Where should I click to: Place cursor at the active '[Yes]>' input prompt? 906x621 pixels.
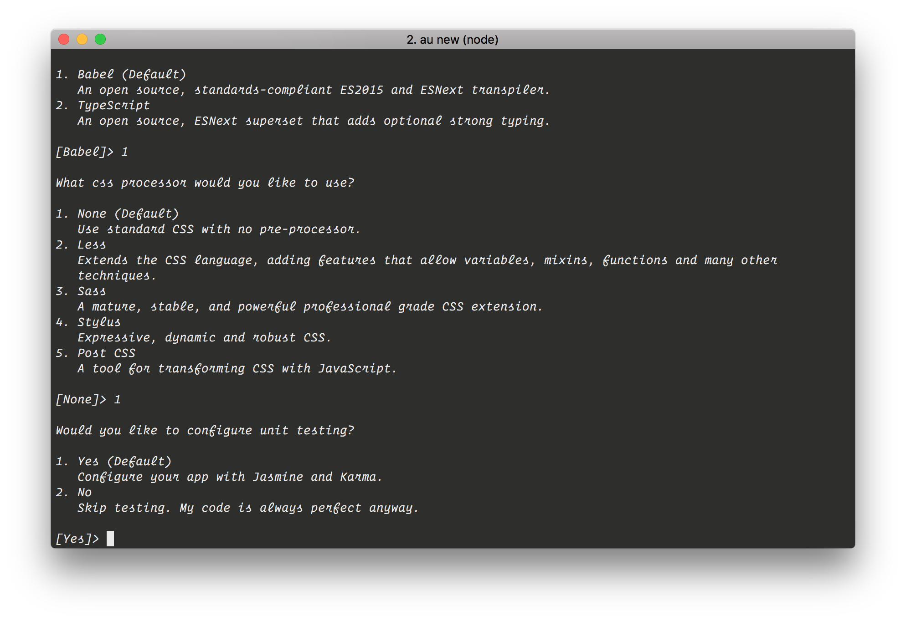point(109,538)
